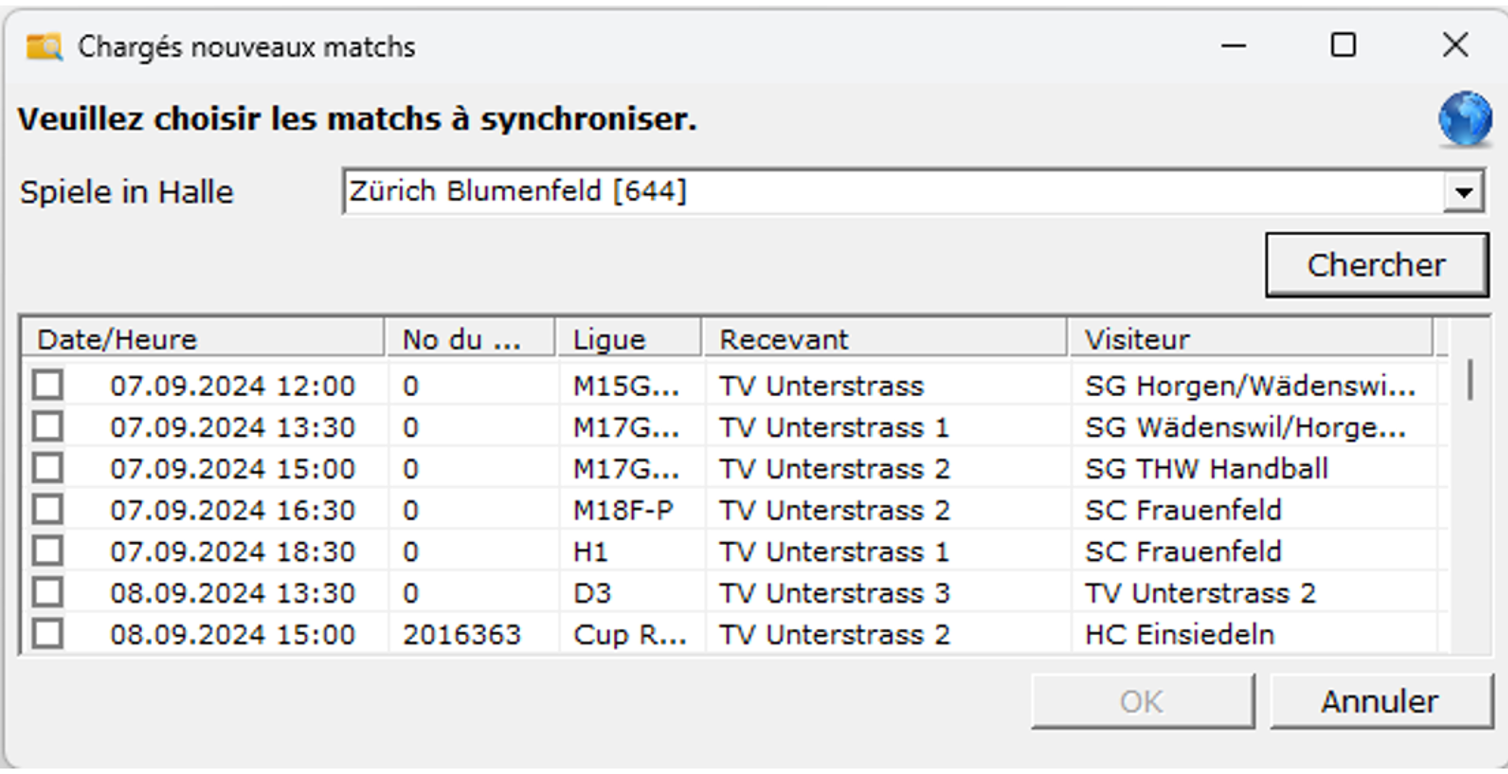Sort by the Recevant column header
The height and width of the screenshot is (774, 1508).
point(885,339)
